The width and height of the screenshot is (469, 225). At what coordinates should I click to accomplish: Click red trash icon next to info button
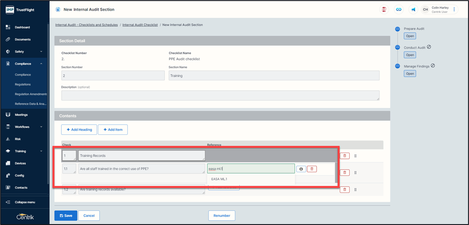(x=312, y=169)
